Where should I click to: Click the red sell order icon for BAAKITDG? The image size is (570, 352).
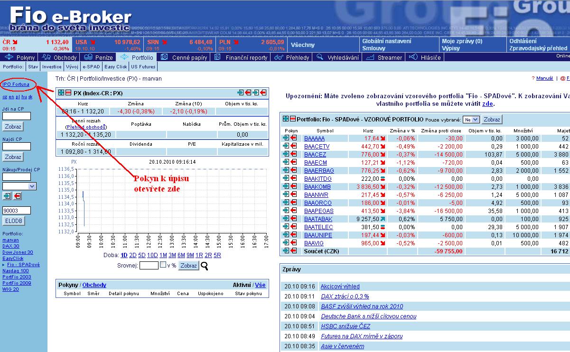293,178
